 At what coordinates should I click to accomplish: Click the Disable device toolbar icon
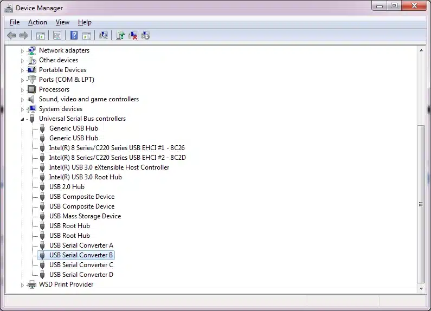click(145, 35)
